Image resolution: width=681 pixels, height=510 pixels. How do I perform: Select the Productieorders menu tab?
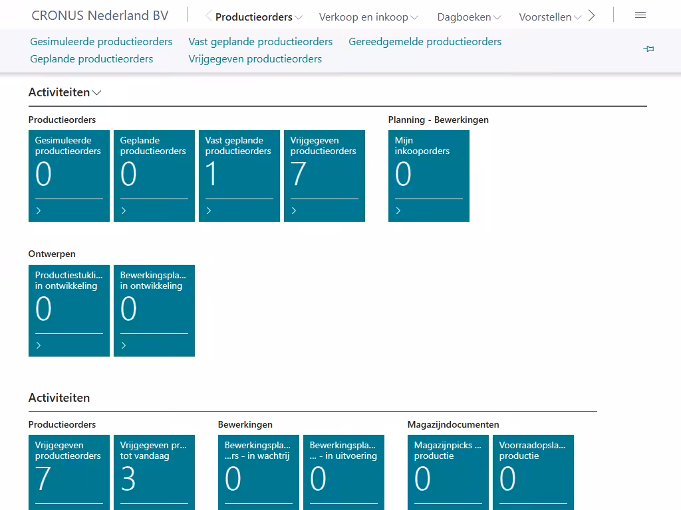[258, 17]
